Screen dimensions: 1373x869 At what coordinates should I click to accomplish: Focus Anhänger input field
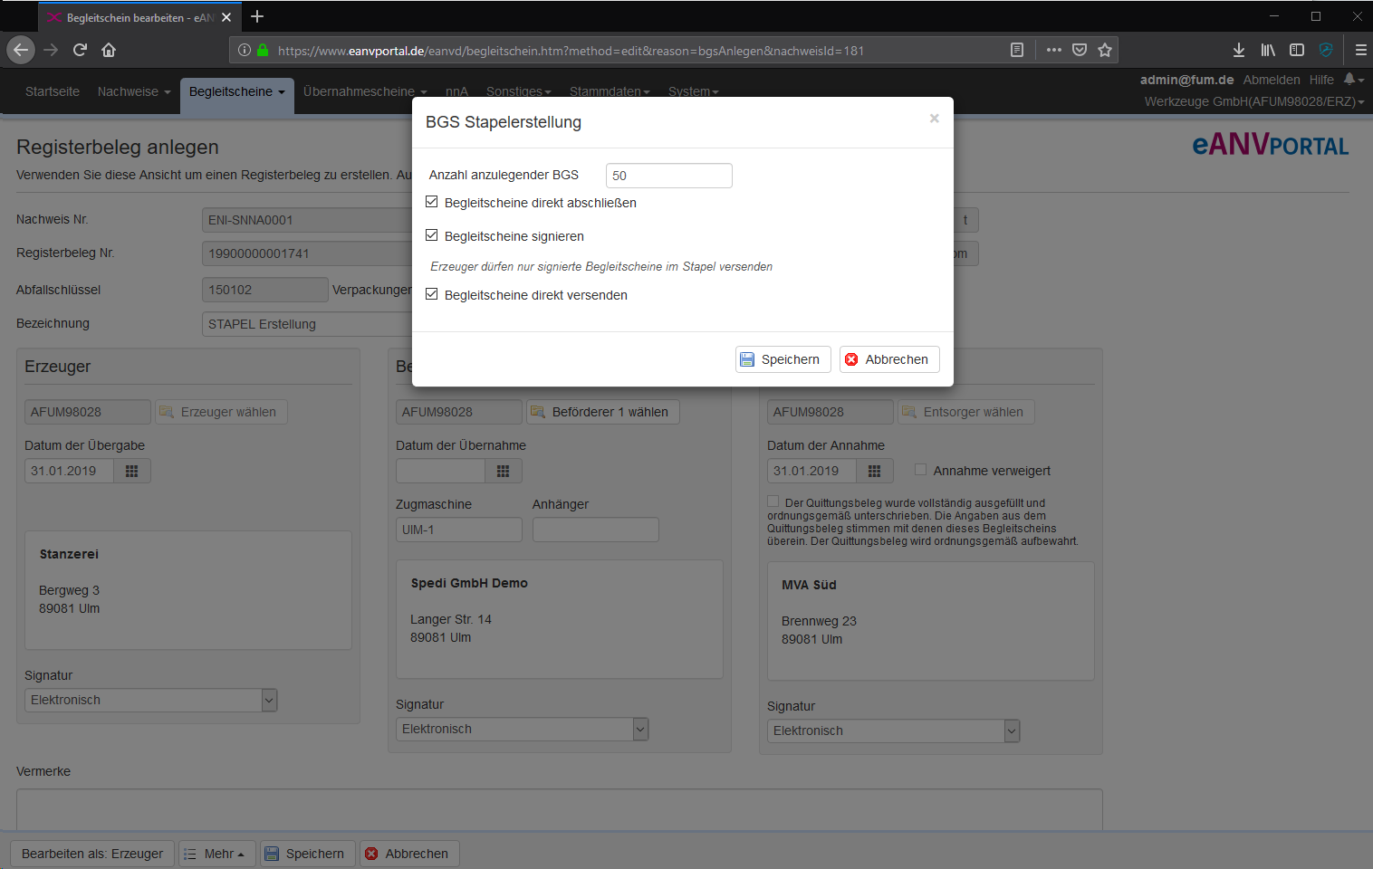[596, 530]
